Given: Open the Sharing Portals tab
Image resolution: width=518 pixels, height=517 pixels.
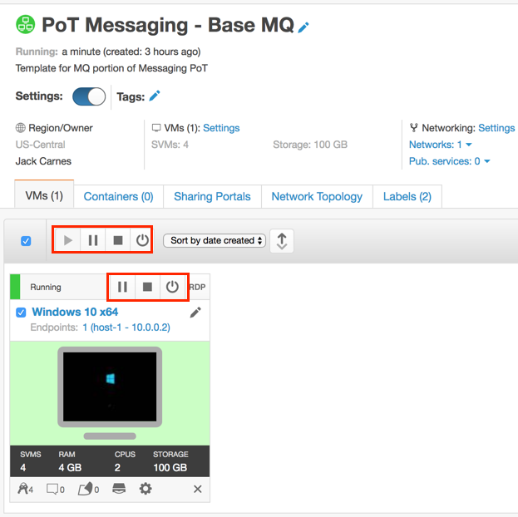Looking at the screenshot, I should 212,196.
